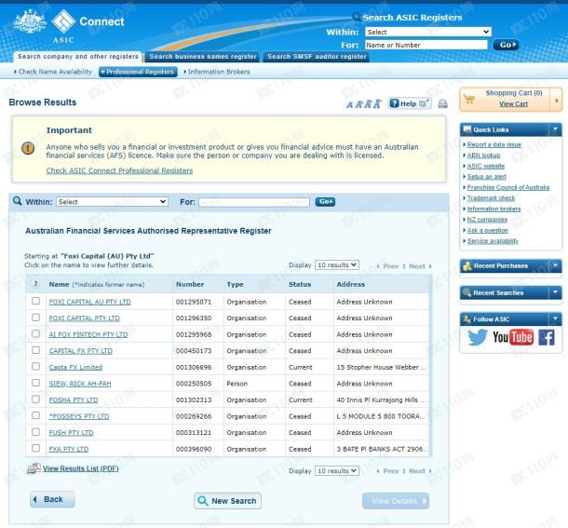Select Search SMSF auditor register tab
The image size is (568, 528).
tap(317, 57)
